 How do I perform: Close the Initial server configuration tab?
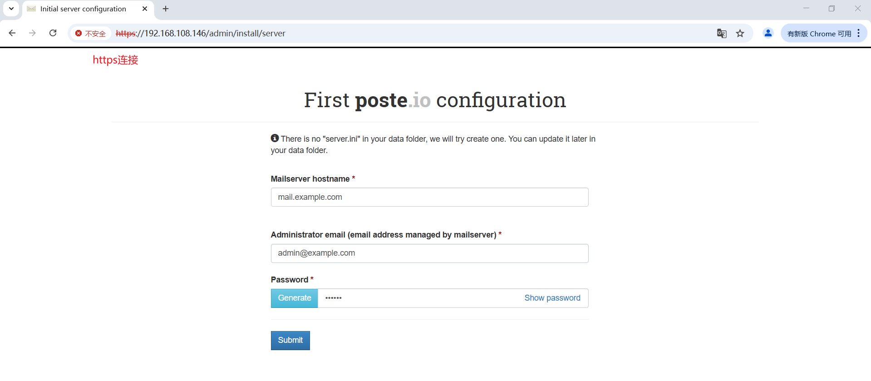pos(145,9)
